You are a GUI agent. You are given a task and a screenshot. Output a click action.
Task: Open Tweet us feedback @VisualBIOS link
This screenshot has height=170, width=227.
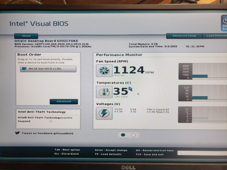[47, 133]
